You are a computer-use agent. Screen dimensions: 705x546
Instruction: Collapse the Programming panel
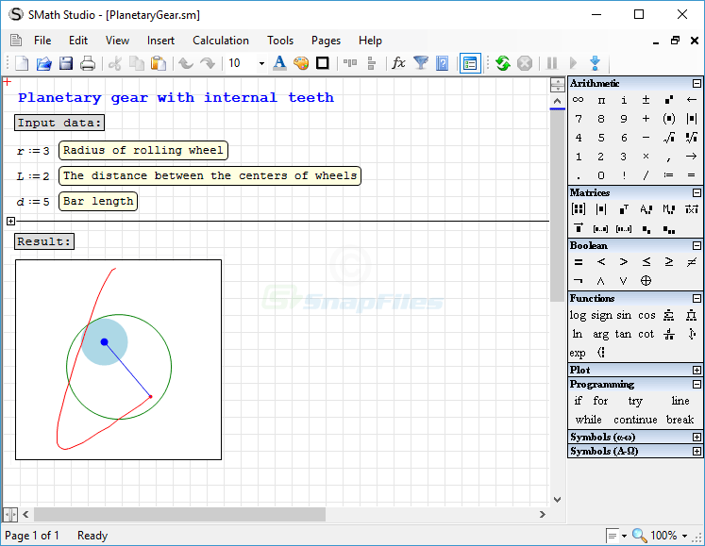[x=697, y=384]
